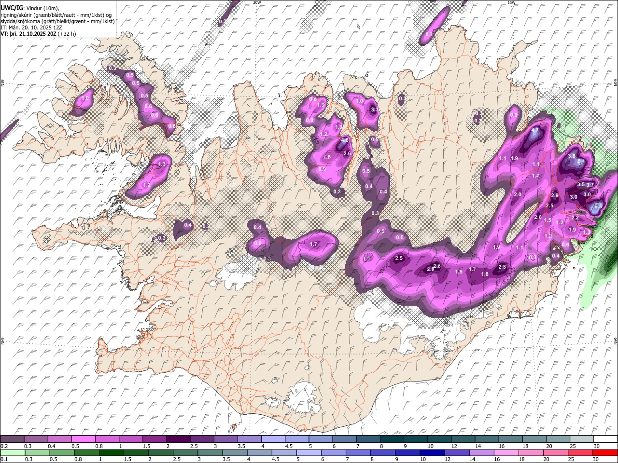618x463 pixels.
Task: Click the '2.8' value in the southeast band
Action: (502, 267)
